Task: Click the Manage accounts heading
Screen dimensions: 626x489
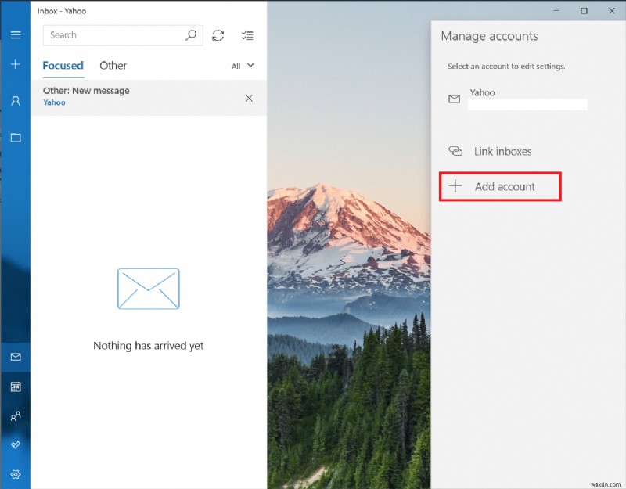Action: 490,36
